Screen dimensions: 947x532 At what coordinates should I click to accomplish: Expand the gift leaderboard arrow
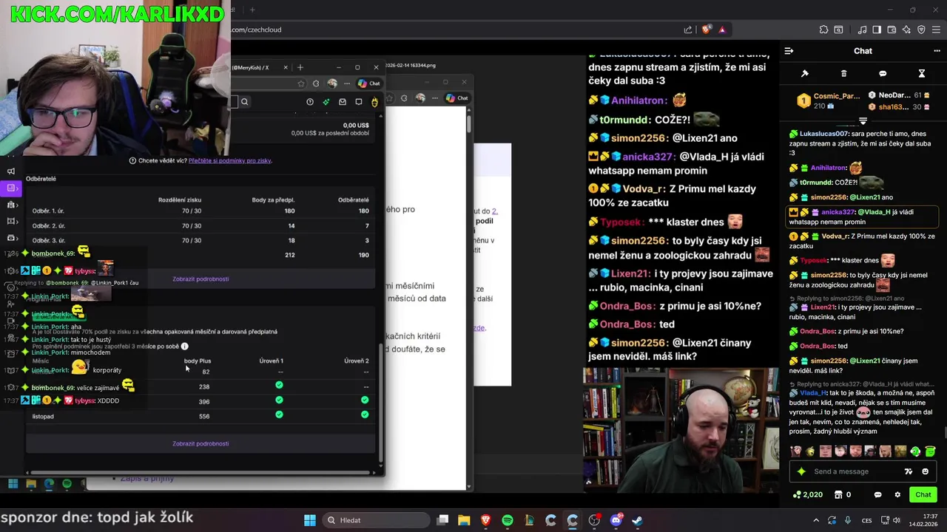(863, 120)
